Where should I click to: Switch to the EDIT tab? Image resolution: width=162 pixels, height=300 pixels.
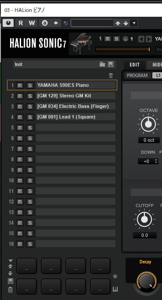pyautogui.click(x=134, y=65)
